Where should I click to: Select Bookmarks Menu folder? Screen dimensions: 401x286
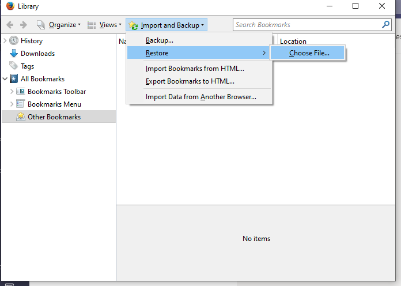pyautogui.click(x=55, y=104)
